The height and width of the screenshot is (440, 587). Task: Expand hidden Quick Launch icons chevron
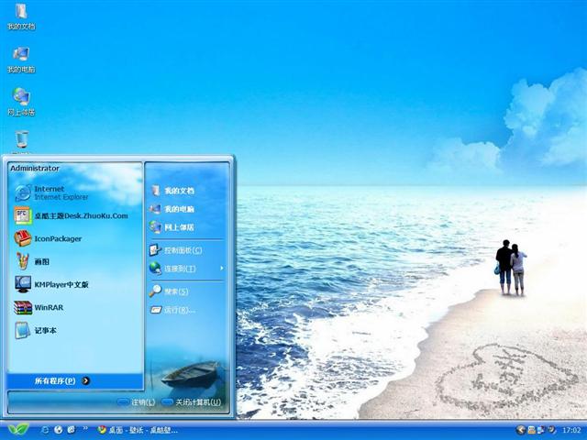coord(86,429)
